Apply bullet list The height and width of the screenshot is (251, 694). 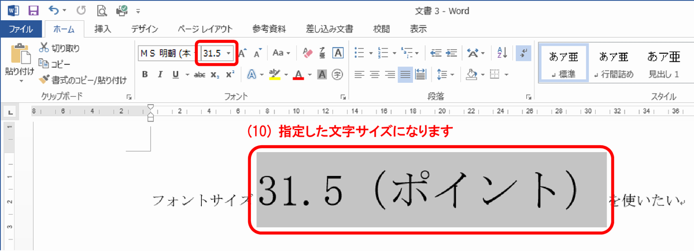[360, 53]
